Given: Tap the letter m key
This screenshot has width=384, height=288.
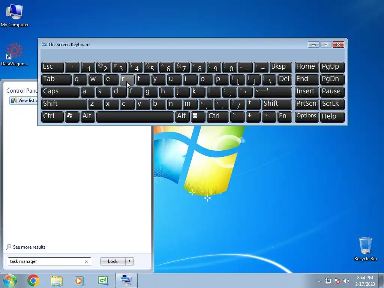Looking at the screenshot, I should pos(190,105).
